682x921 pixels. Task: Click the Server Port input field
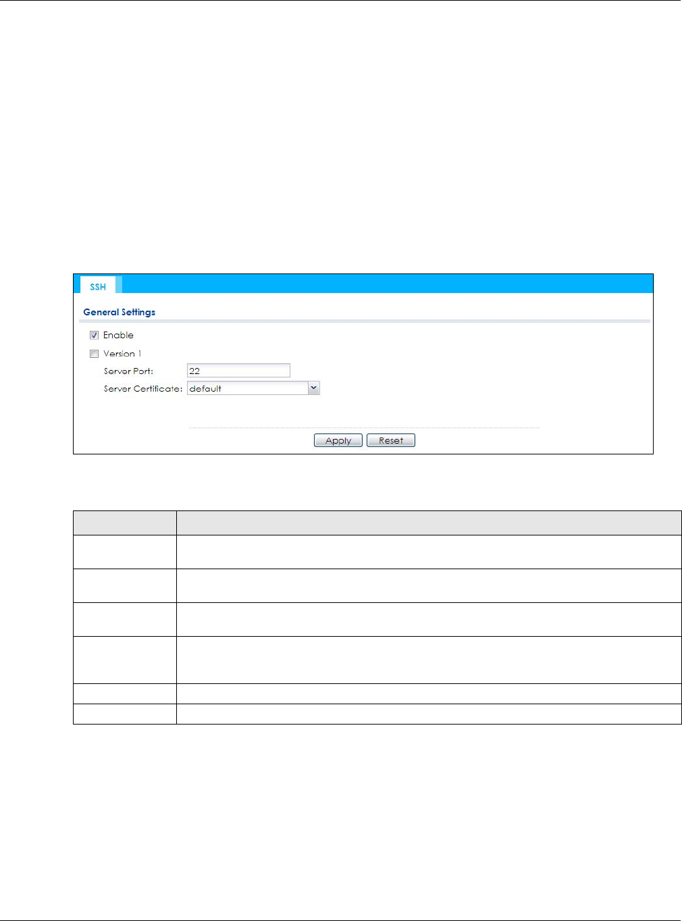pyautogui.click(x=238, y=371)
